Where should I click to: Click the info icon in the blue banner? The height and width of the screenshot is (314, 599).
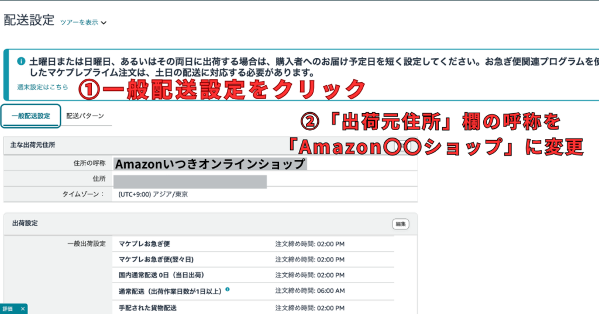[x=21, y=61]
